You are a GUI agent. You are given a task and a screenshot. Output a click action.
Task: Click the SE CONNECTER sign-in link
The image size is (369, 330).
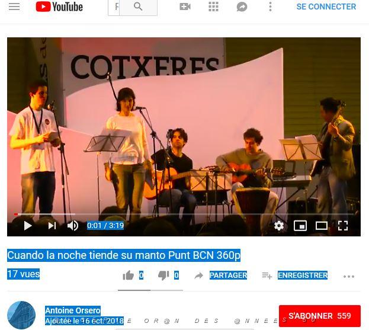click(x=326, y=7)
